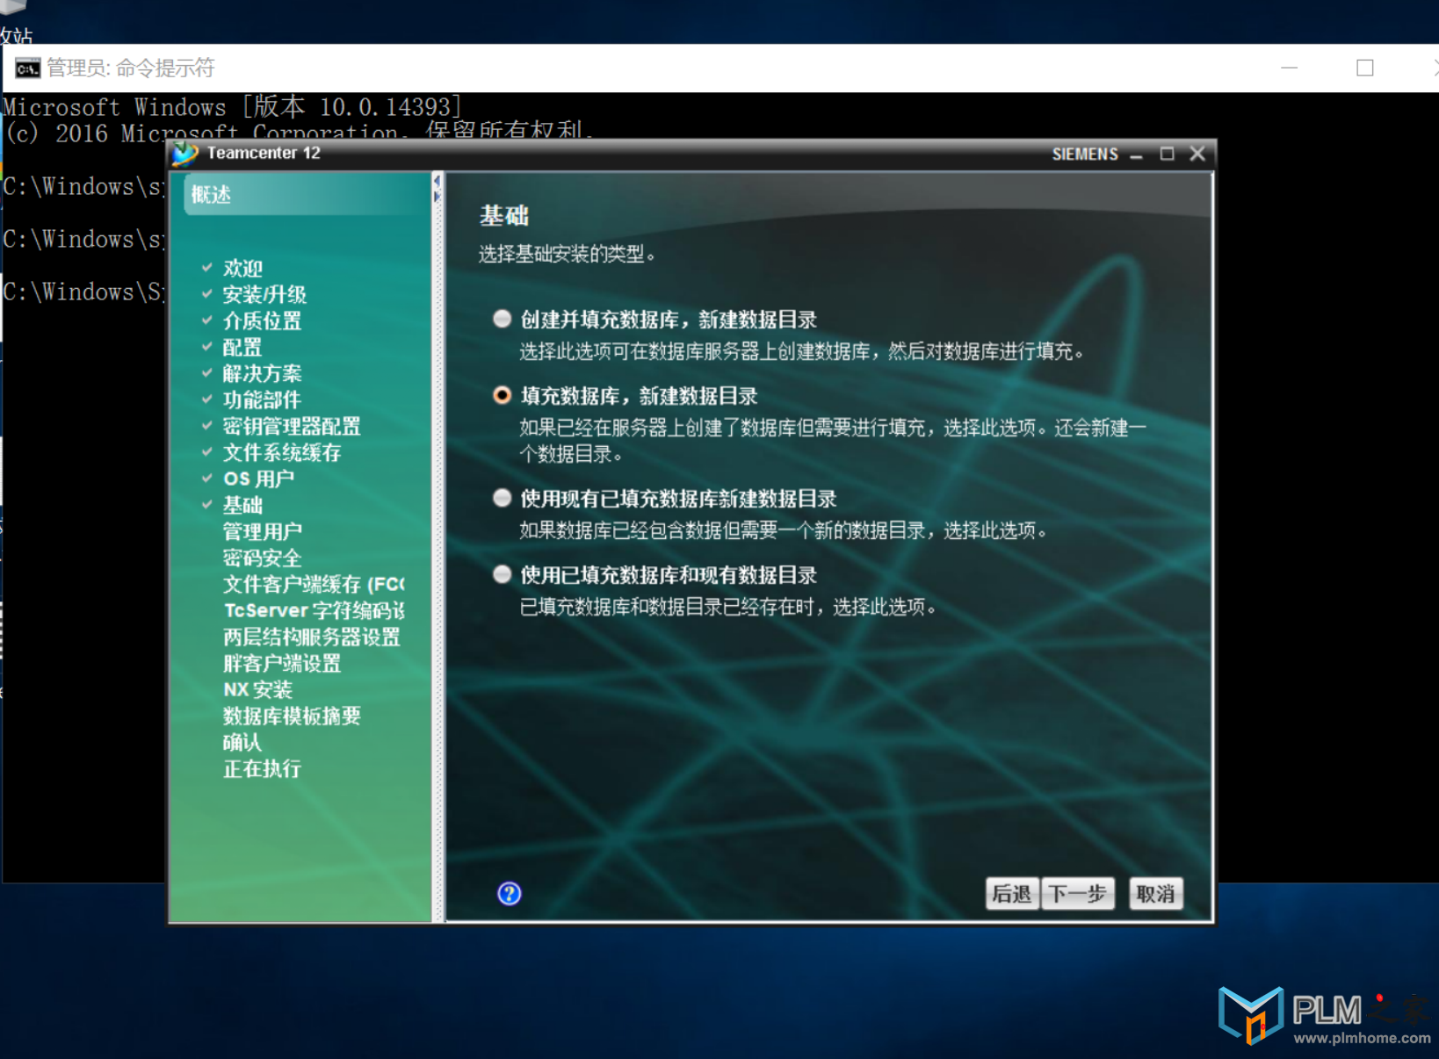Click the 文件系统缓存 step
Screen dimensions: 1439x1059
pos(282,452)
